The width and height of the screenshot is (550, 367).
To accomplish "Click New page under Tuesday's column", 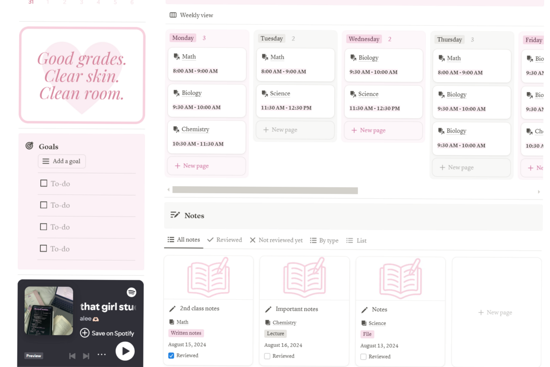I will (295, 130).
